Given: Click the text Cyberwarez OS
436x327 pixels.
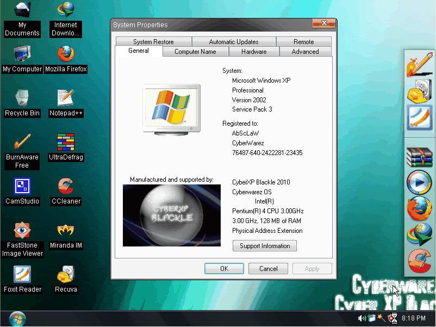Looking at the screenshot, I should pos(252,192).
